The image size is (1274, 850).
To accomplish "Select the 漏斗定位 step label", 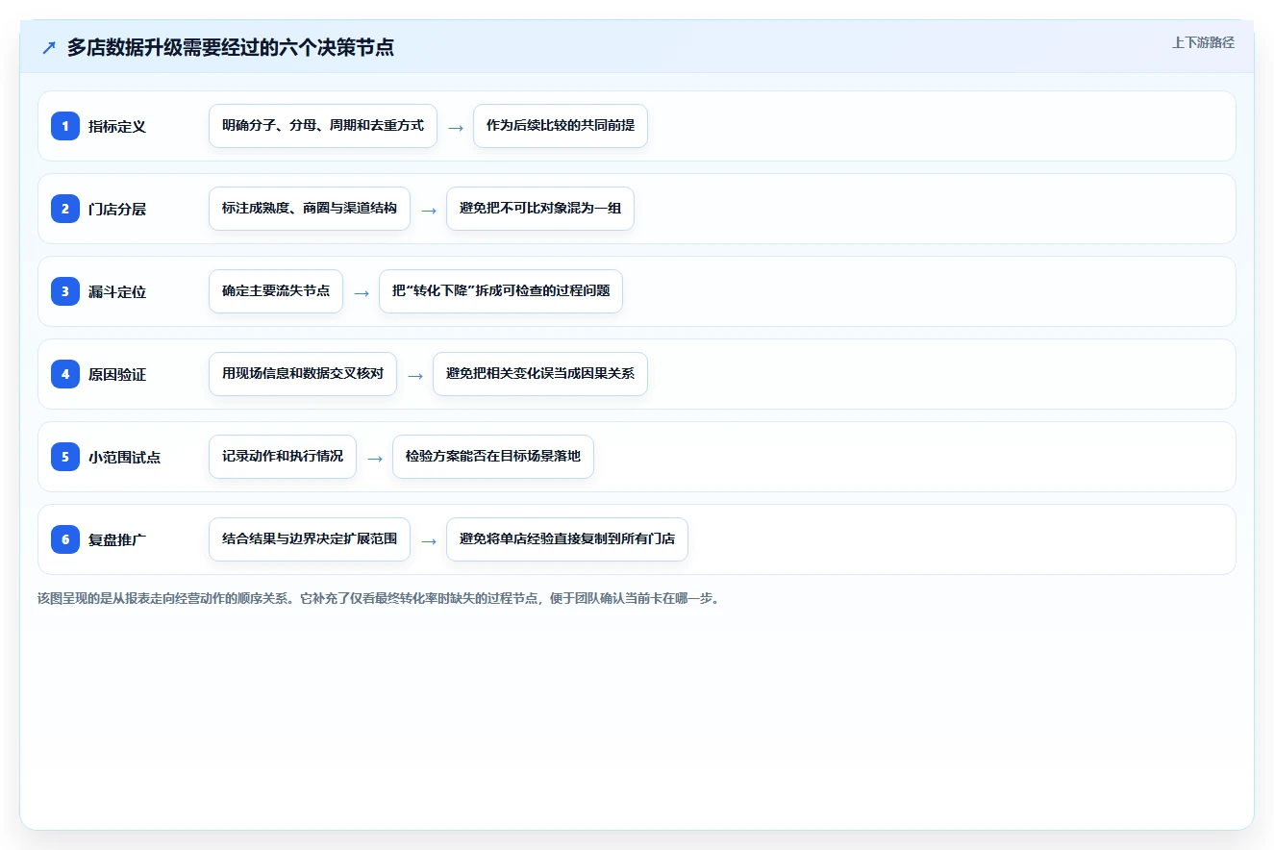I will pyautogui.click(x=117, y=291).
